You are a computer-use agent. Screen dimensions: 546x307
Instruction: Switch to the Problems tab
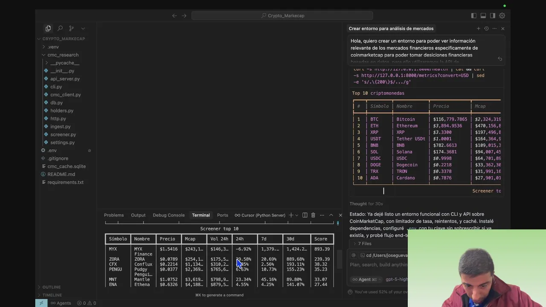click(x=114, y=215)
